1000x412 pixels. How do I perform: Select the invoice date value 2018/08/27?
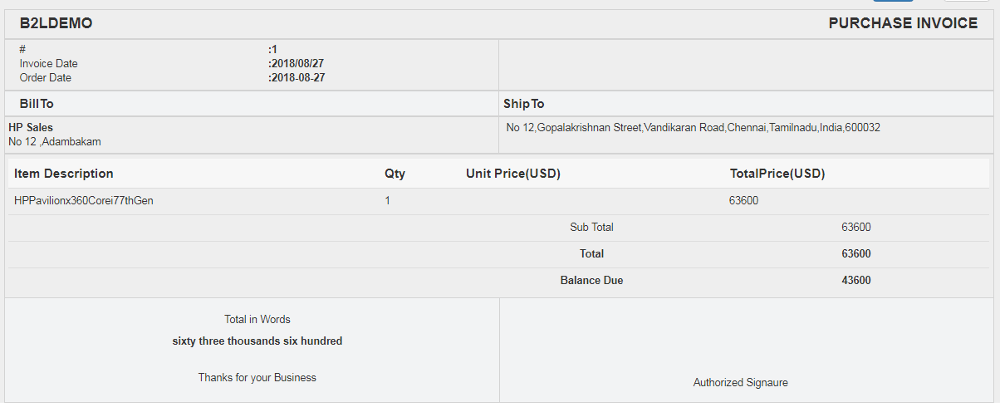(x=297, y=63)
